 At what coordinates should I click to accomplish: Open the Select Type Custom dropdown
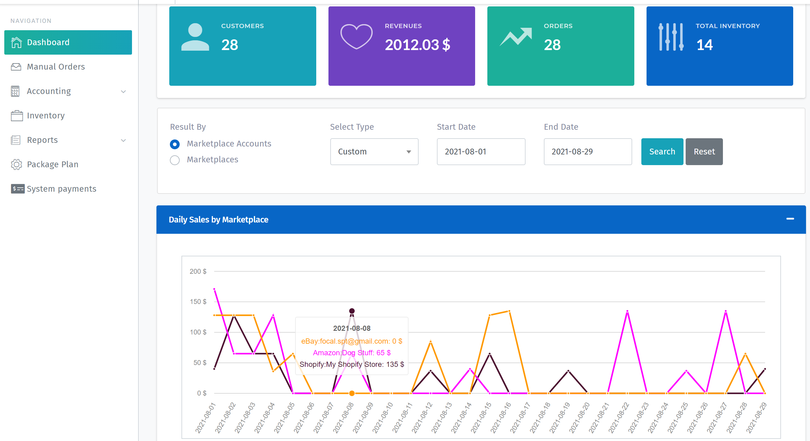pos(374,152)
